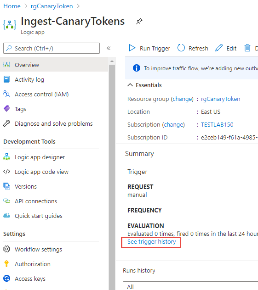This screenshot has width=258, height=290.
Task: Click the Run Trigger button label
Action: pos(155,48)
